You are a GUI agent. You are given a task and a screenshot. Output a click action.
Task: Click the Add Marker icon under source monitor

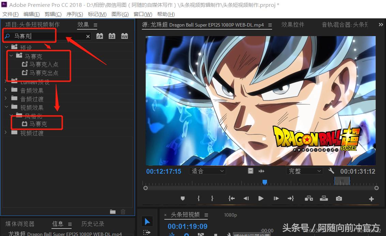(182, 198)
